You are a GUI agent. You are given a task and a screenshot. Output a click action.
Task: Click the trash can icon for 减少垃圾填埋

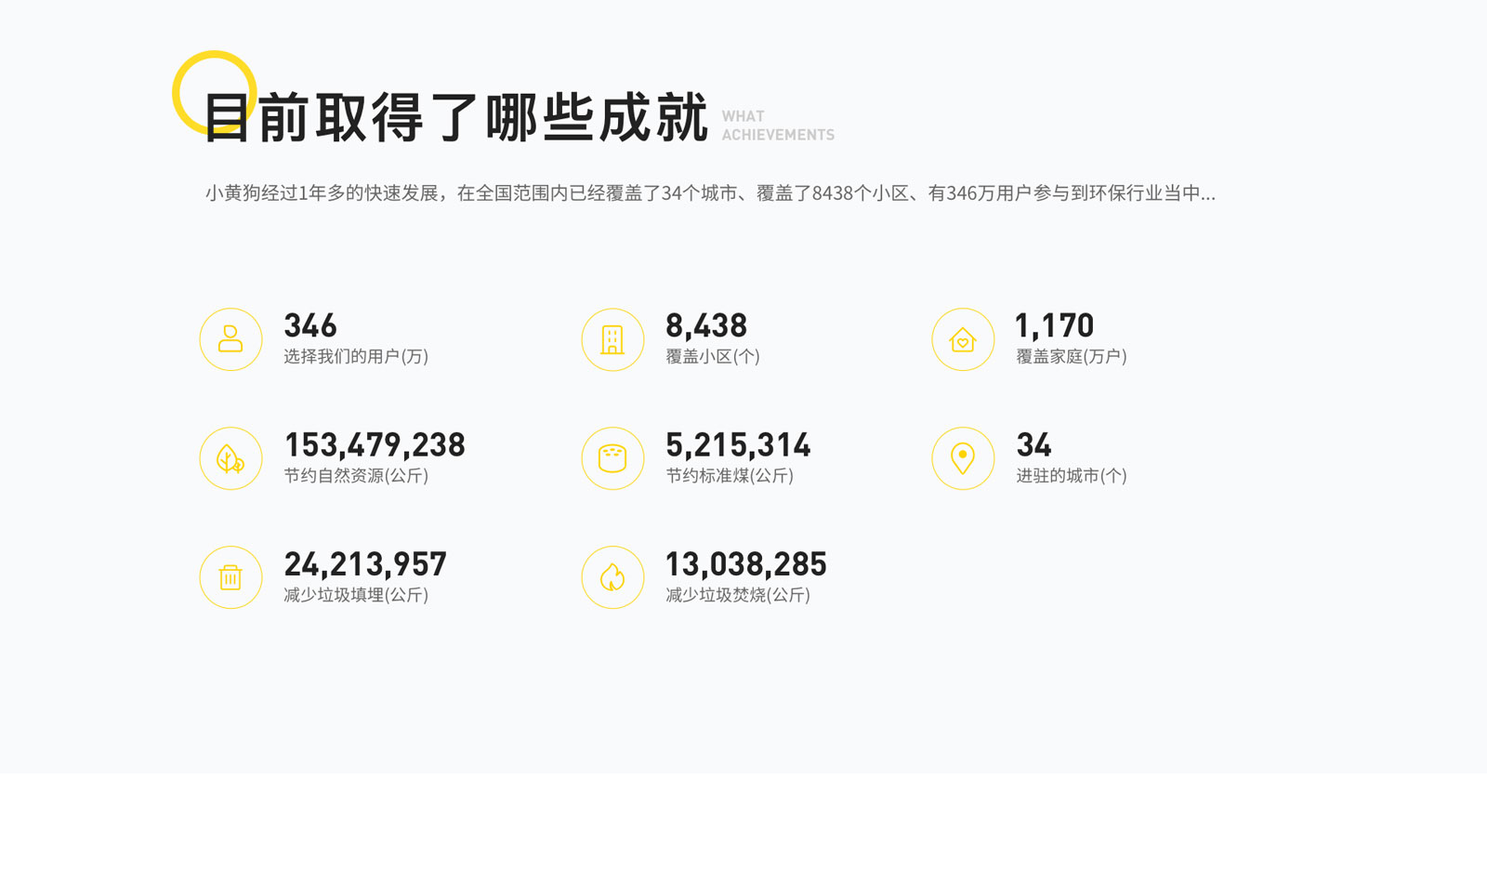(x=230, y=577)
